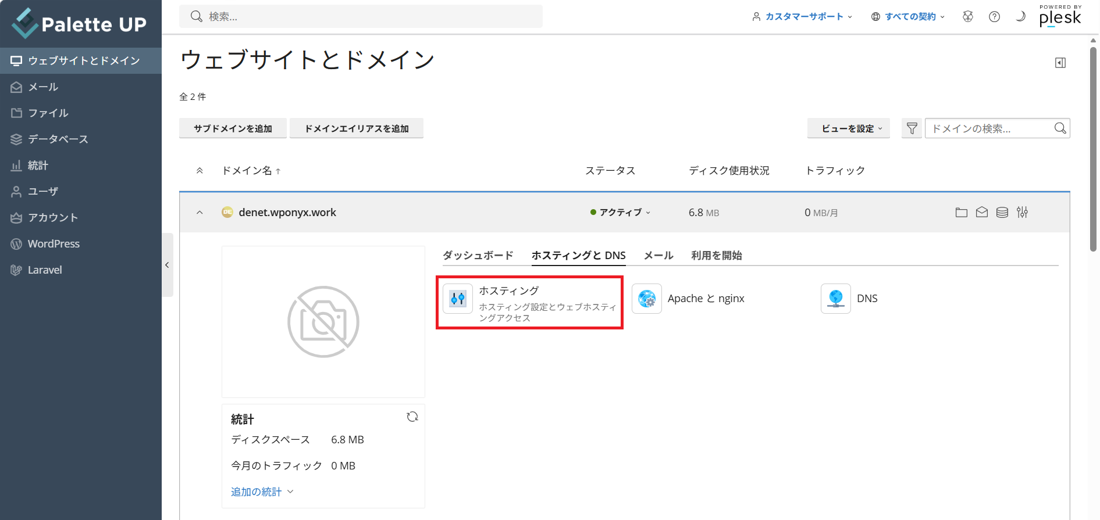Click ドメインエイリアスを追加 button

click(357, 128)
